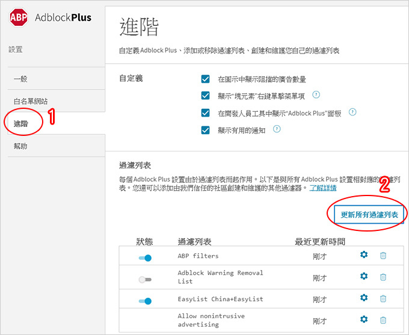Click the ABP logo icon
The image size is (409, 335).
pos(19,17)
